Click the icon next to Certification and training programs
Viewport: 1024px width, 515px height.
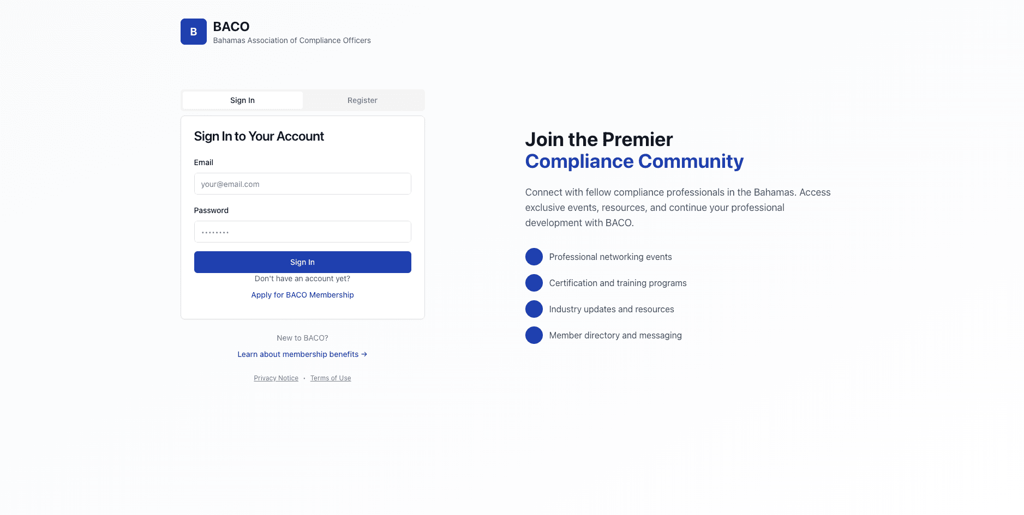534,282
